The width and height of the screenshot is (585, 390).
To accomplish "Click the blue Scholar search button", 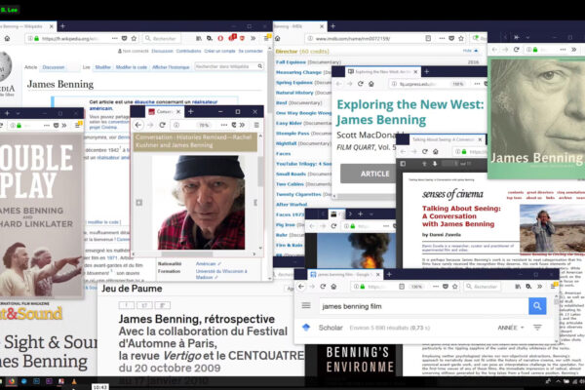I will point(537,306).
